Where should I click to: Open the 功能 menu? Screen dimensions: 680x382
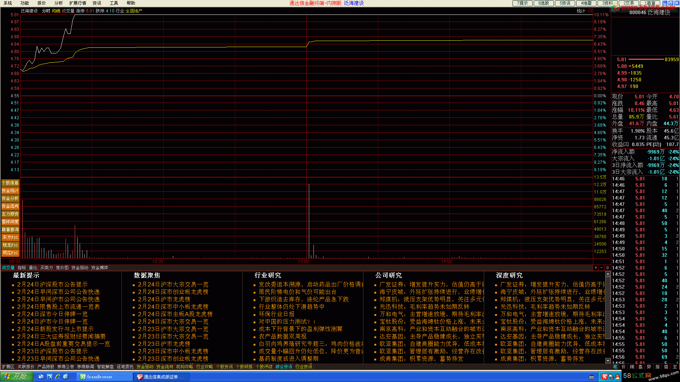(25, 3)
